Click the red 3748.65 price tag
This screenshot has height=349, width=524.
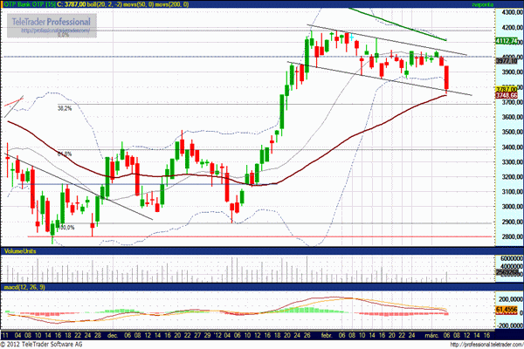pos(507,95)
